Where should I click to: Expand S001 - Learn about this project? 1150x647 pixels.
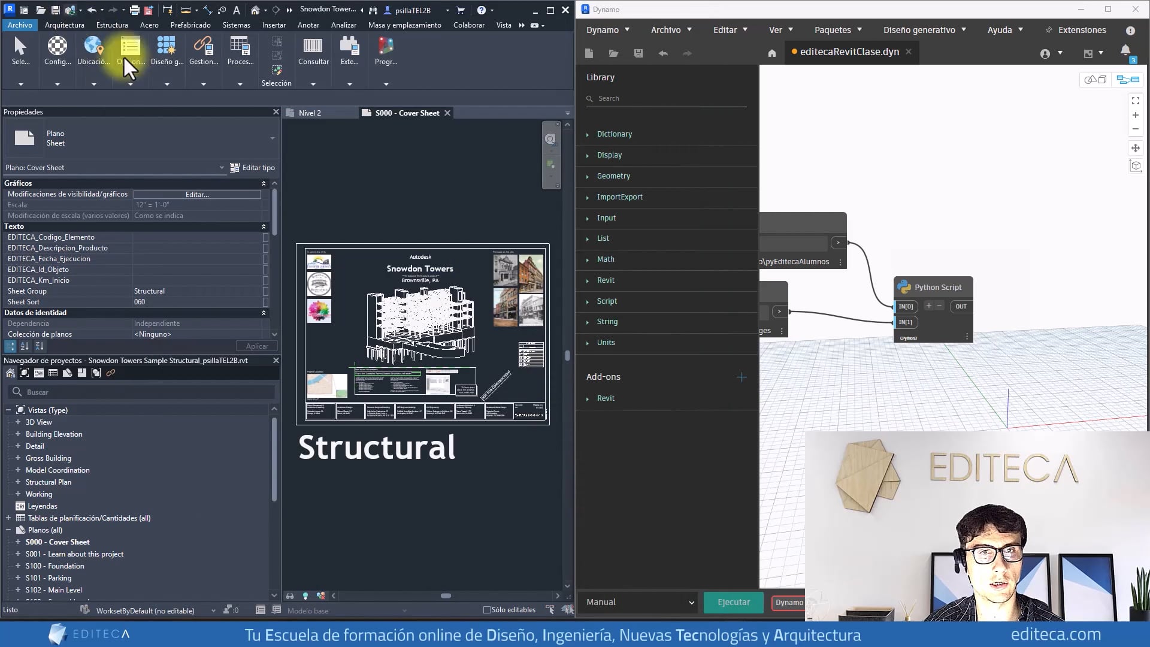click(18, 554)
